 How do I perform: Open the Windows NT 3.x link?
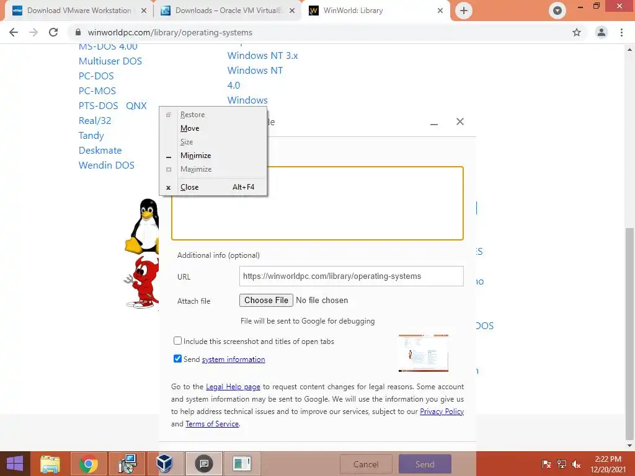click(x=262, y=55)
